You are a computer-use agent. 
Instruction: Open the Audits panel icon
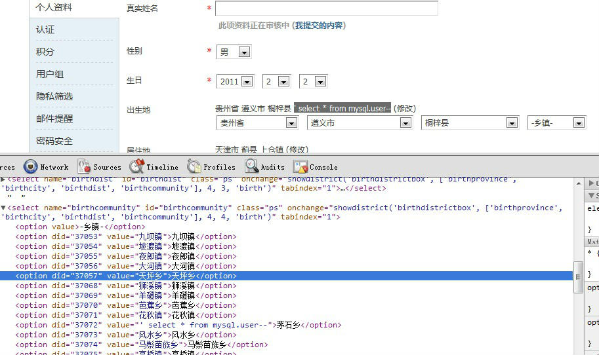(251, 166)
